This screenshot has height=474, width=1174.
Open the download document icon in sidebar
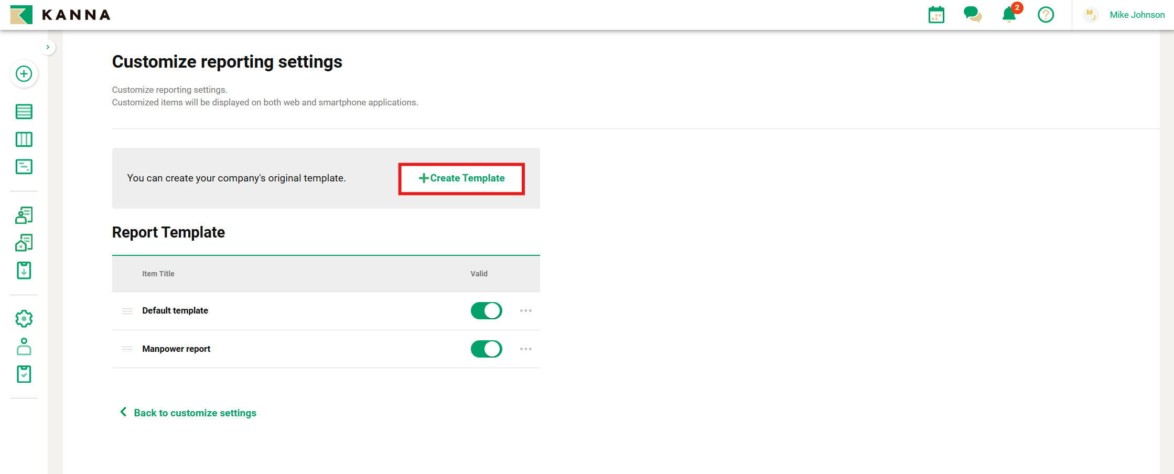[x=24, y=271]
